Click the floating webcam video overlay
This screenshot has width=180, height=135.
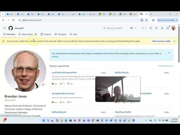[118, 89]
